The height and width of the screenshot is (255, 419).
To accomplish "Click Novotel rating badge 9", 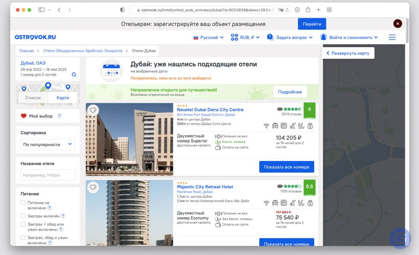I will click(x=309, y=110).
